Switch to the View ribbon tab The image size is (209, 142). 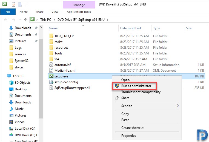tap(55, 12)
